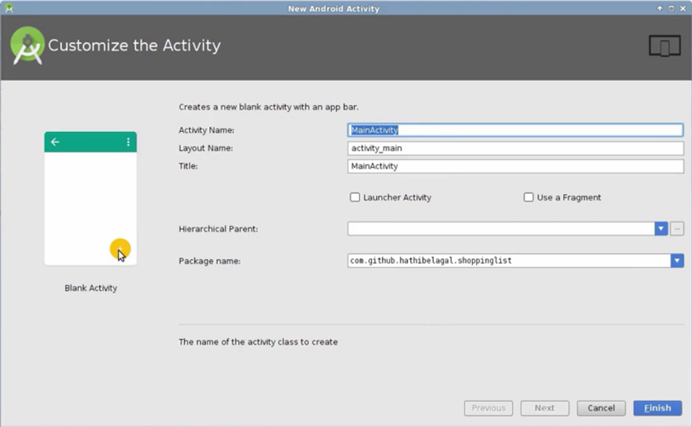Open the Hierarchical Parent dropdown arrow
This screenshot has width=692, height=427.
pos(661,229)
